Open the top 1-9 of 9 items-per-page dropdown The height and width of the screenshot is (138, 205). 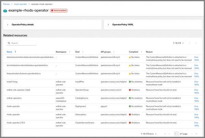tap(178, 43)
